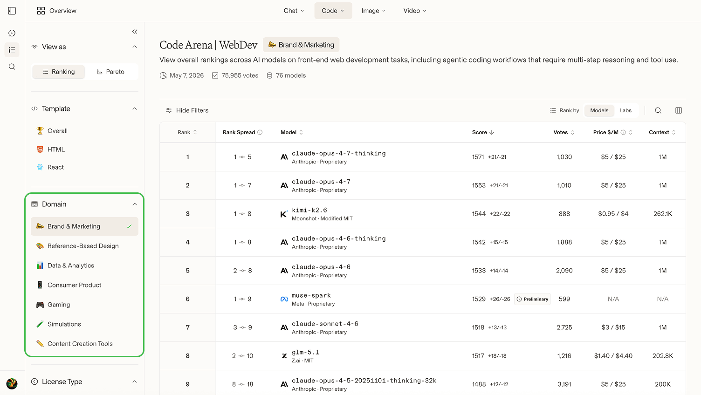701x395 pixels.
Task: Switch view to Ranking
Action: coord(59,72)
